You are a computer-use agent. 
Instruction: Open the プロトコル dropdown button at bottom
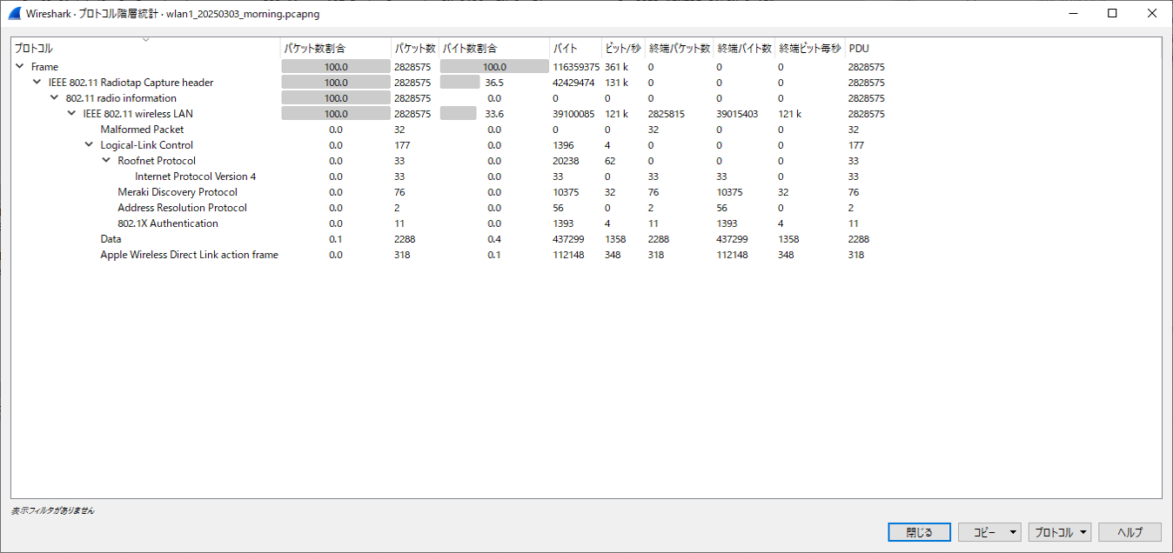click(x=1059, y=532)
